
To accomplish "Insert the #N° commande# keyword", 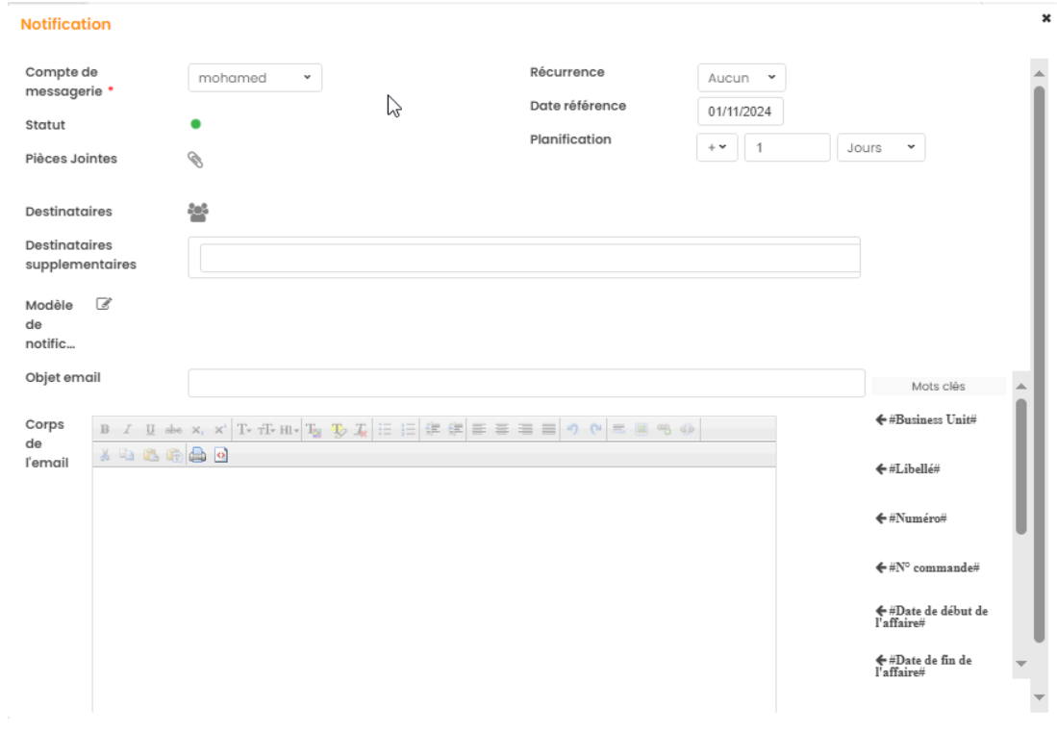I will tap(927, 568).
